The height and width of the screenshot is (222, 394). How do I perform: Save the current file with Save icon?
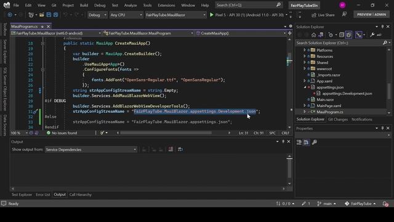[49, 15]
